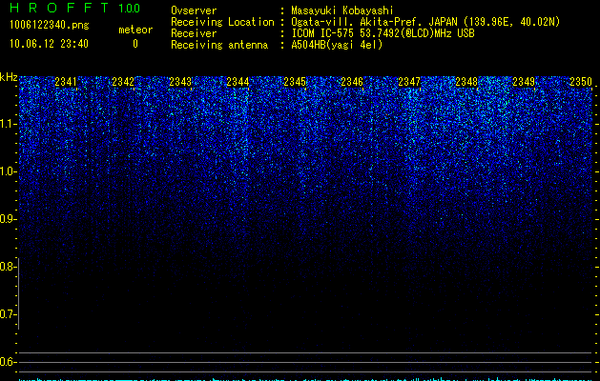This screenshot has width=600, height=381.
Task: Click the A504HB(yagi 4el) antenna text
Action: click(x=337, y=45)
